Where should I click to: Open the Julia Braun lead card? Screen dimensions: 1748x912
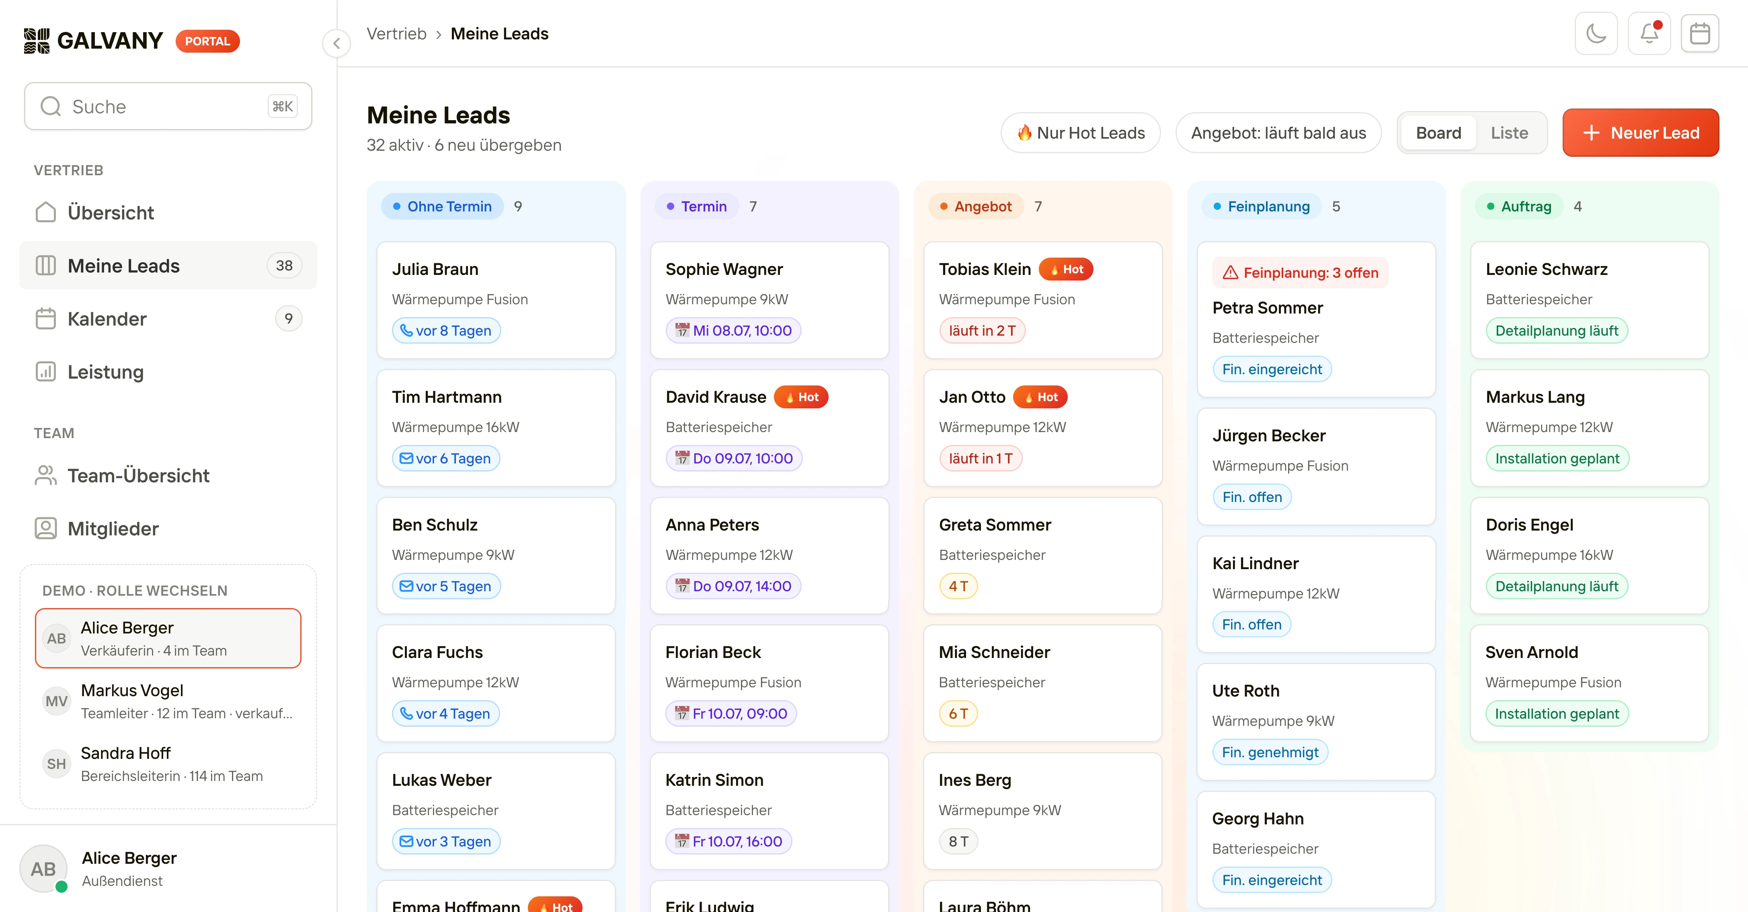point(496,300)
